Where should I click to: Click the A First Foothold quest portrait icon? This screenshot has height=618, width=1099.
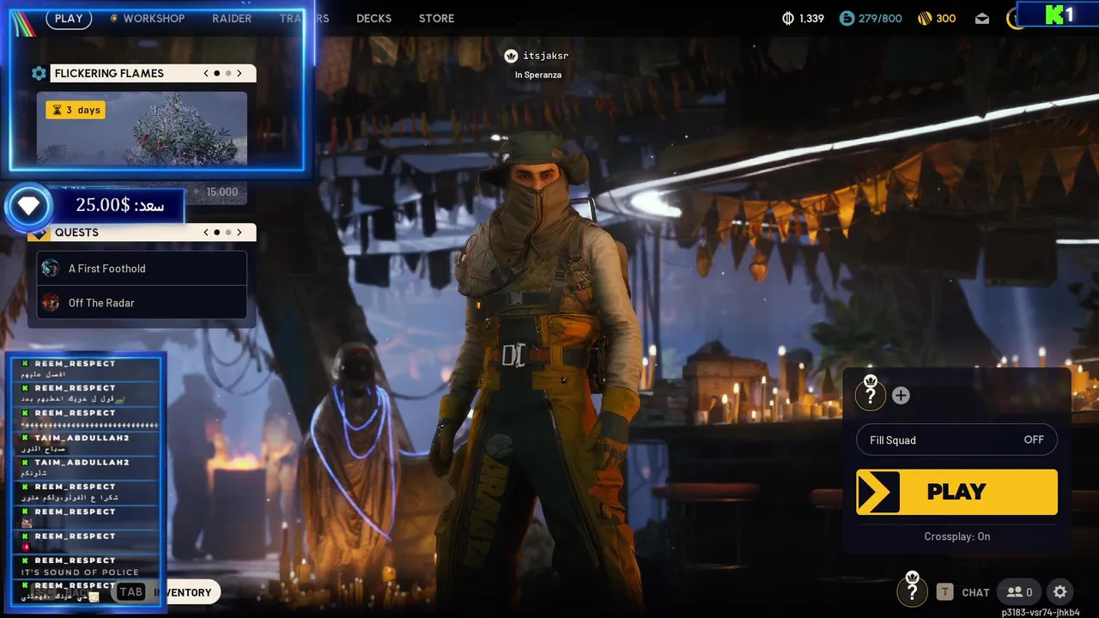51,268
